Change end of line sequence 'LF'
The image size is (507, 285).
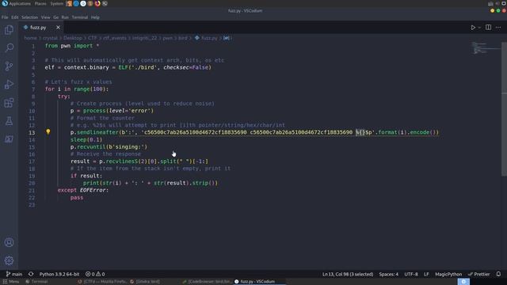coord(426,274)
